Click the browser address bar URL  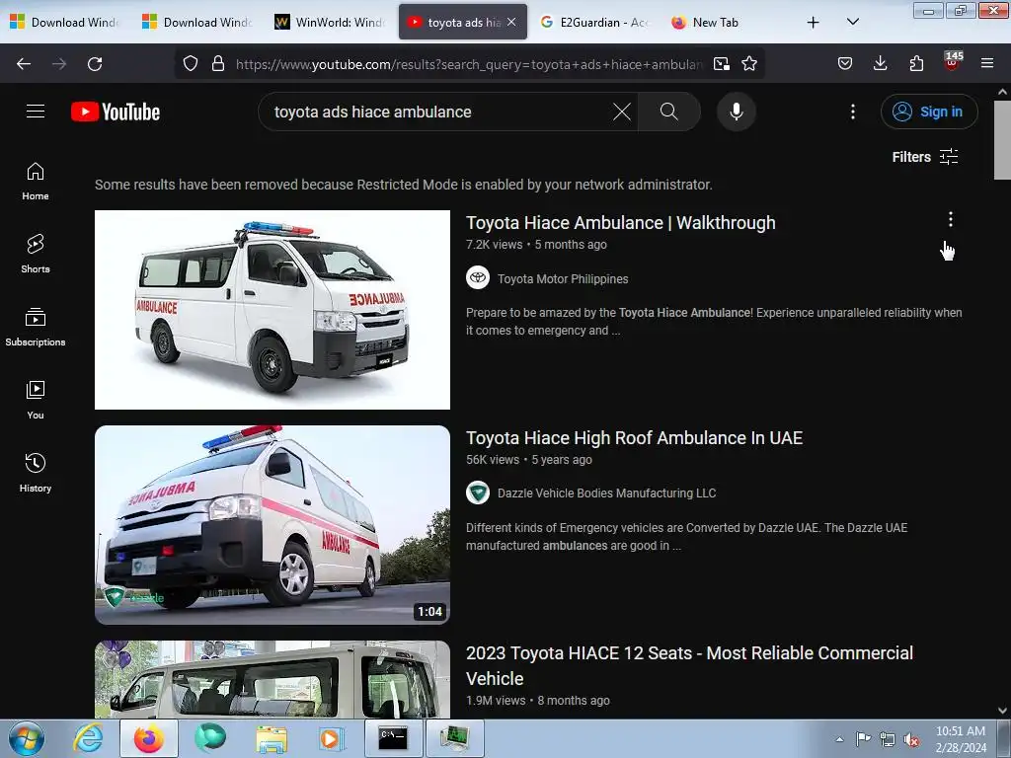pos(469,64)
